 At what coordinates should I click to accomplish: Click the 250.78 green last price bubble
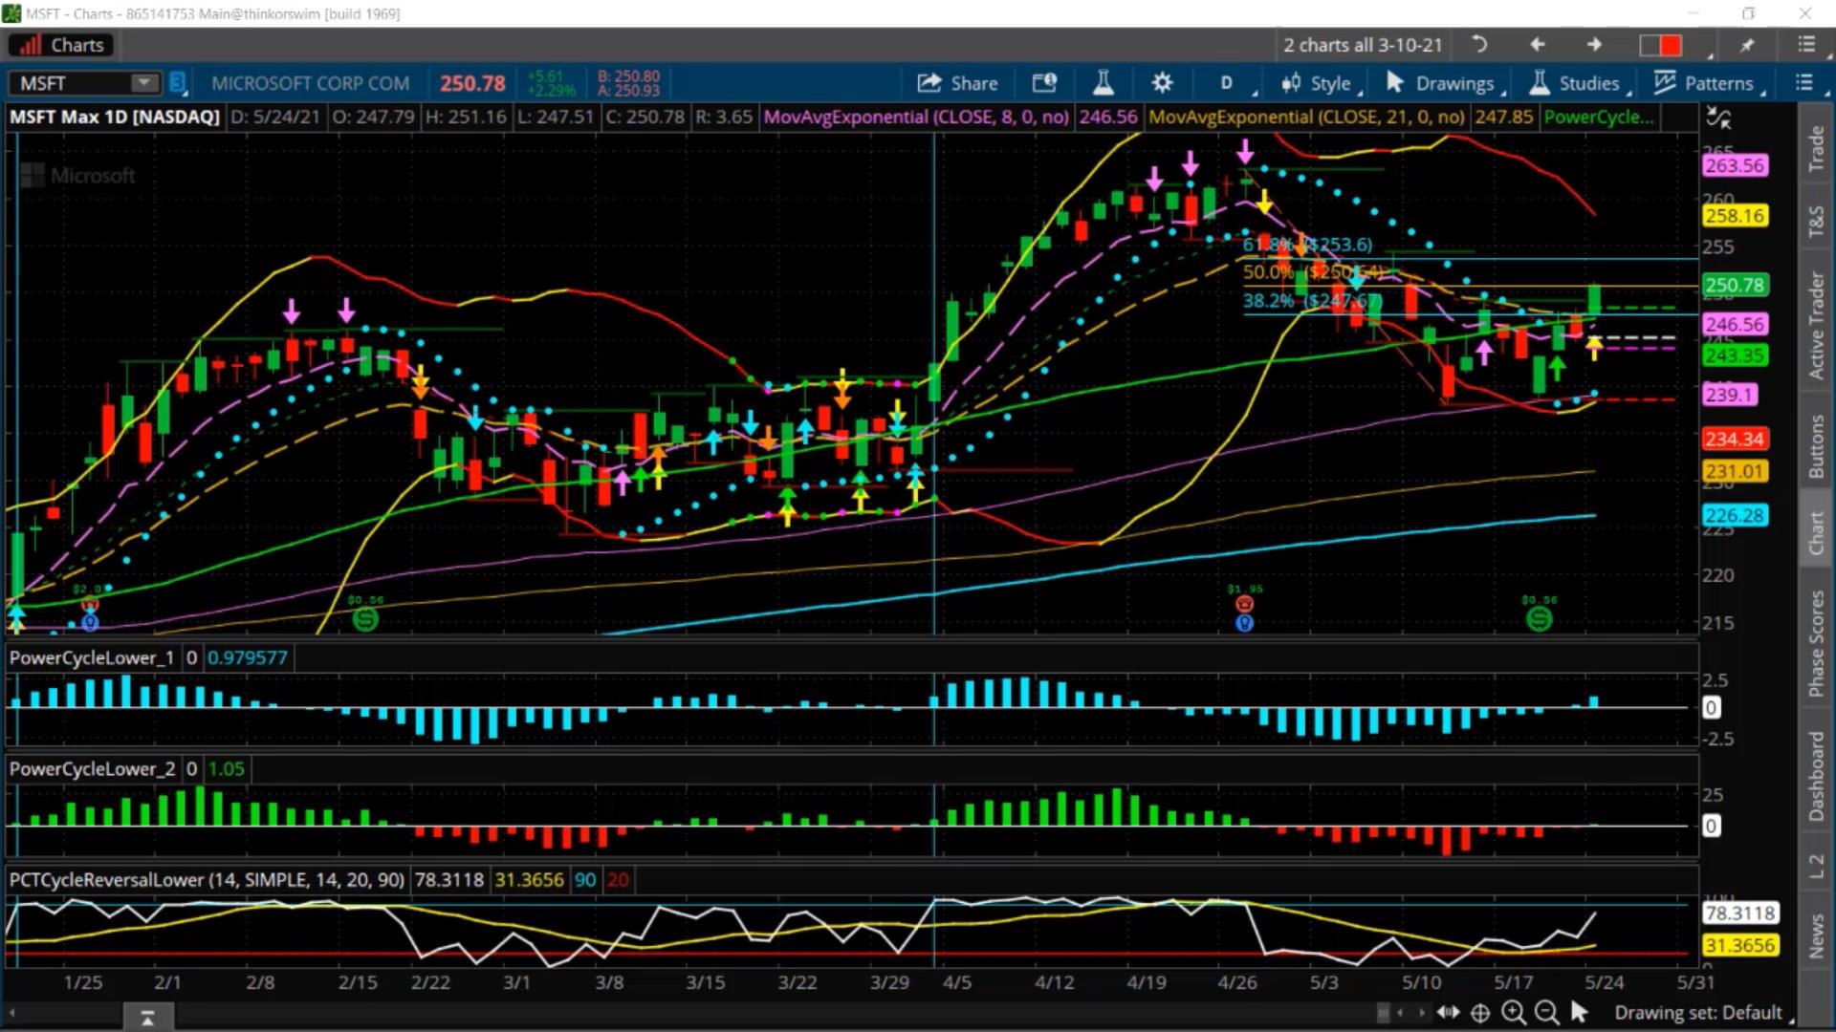[x=1735, y=285]
